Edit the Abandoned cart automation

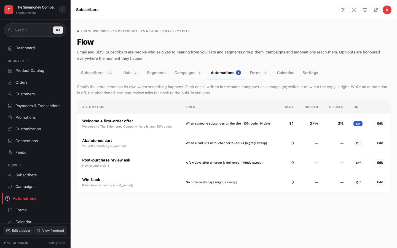[380, 143]
